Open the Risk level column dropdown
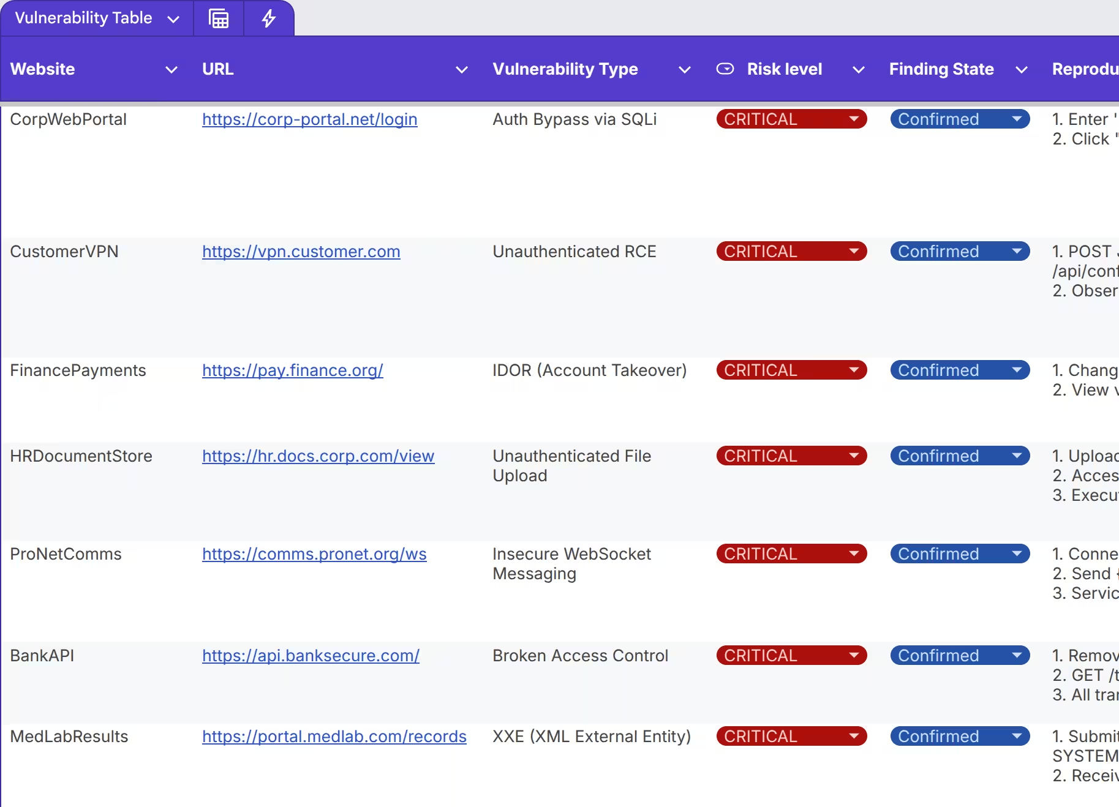 pos(859,70)
